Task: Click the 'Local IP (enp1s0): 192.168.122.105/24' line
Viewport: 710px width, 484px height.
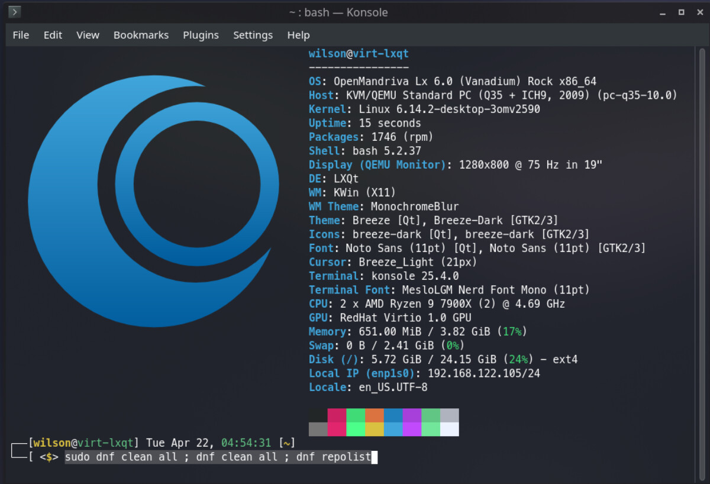Action: (424, 373)
